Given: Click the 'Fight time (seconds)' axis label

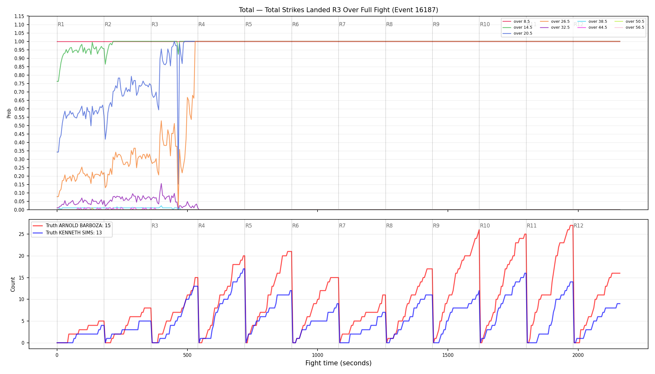Looking at the screenshot, I should [x=338, y=363].
